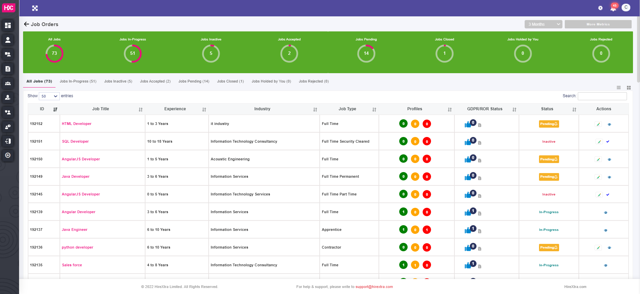Click the HX logo in top-left corner
This screenshot has height=294, width=640.
(8, 8)
